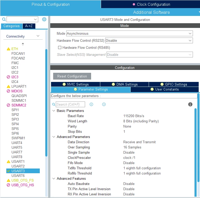The image size is (200, 198).
Task: Click the search magnifier icon in the peripheral panel
Action: pyautogui.click(x=4, y=19)
